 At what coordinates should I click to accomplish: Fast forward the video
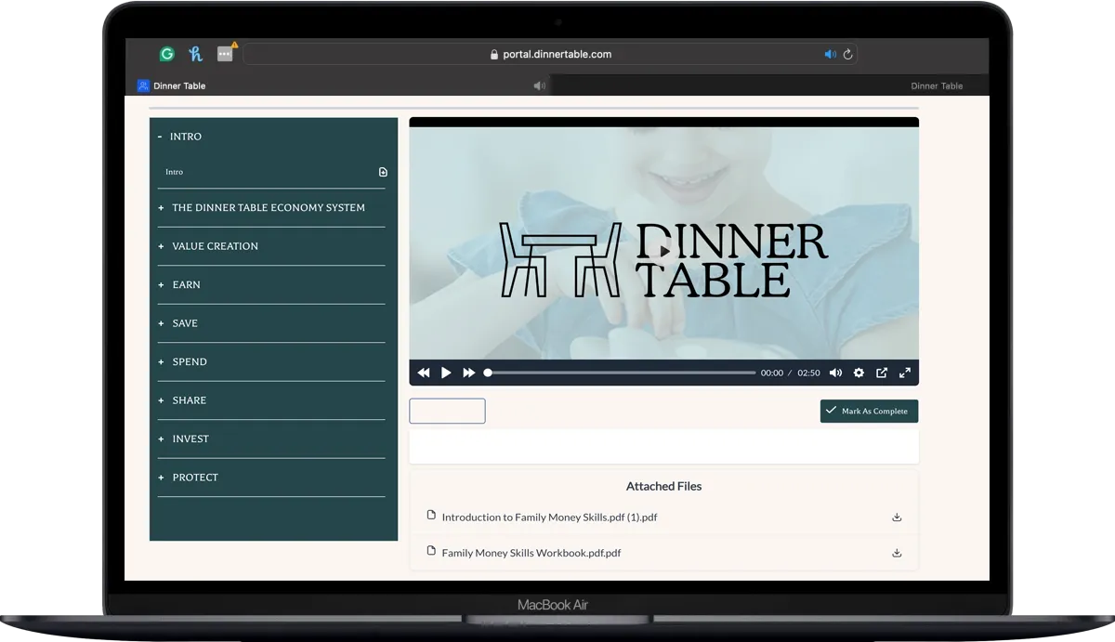click(469, 373)
